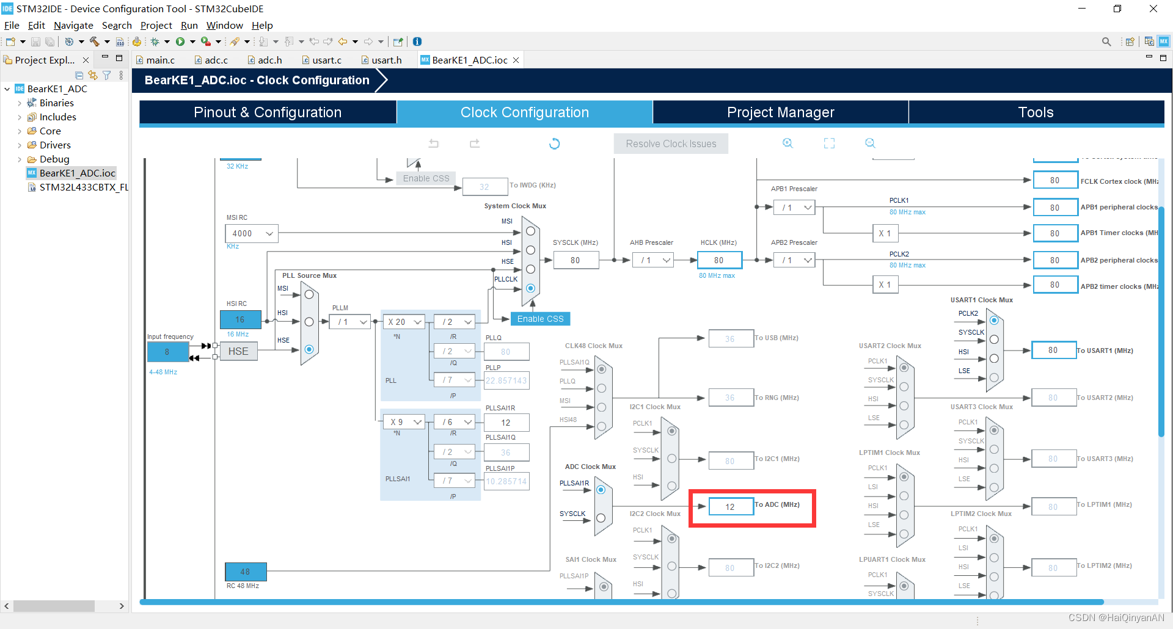
Task: Click the HSE input frequency field
Action: pos(167,352)
